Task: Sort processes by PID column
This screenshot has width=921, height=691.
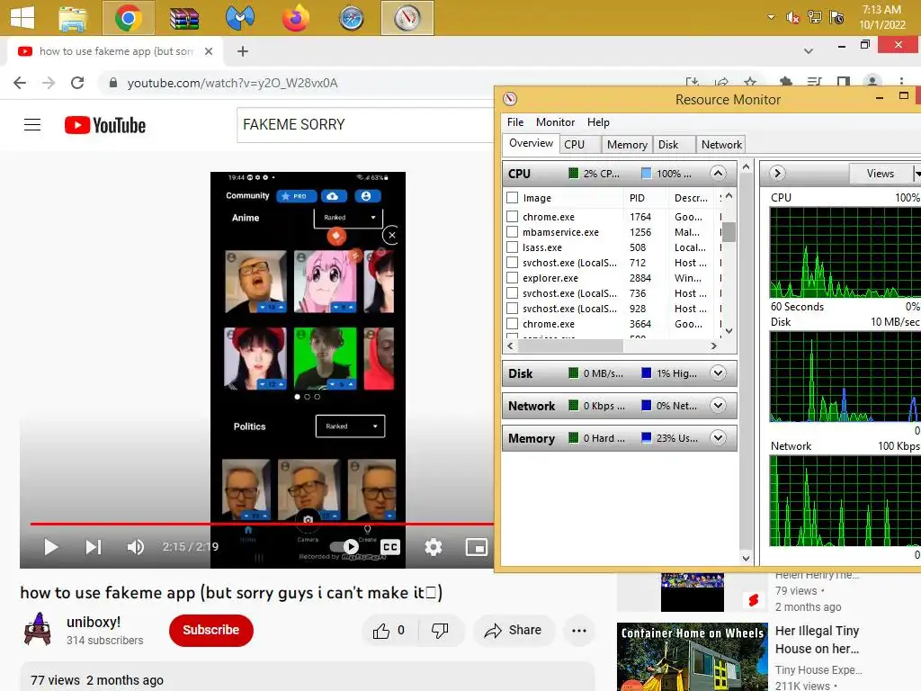Action: click(646, 198)
